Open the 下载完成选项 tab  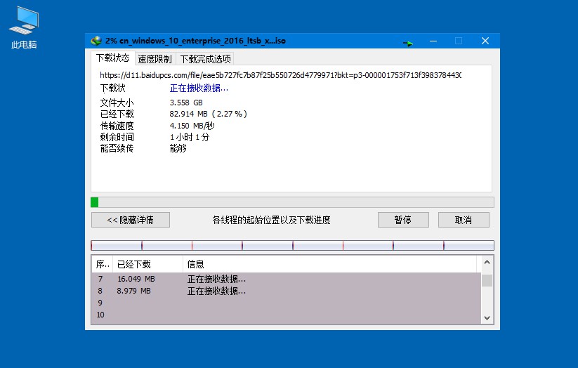click(x=205, y=59)
